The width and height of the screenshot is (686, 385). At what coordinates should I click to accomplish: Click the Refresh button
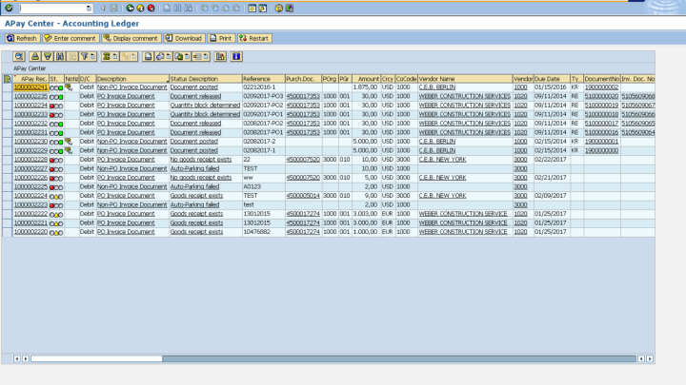[21, 38]
